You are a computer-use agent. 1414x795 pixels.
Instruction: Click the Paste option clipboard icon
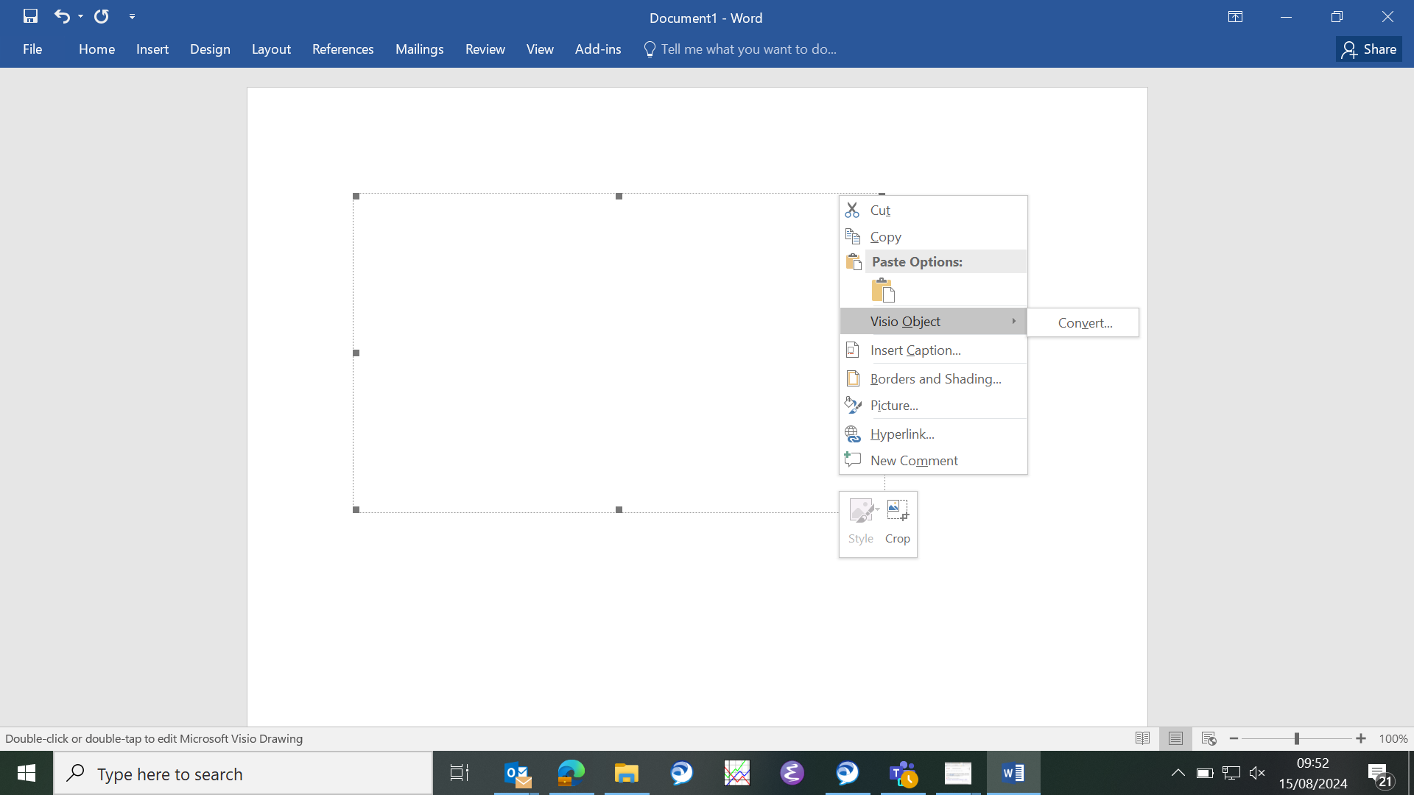click(883, 290)
